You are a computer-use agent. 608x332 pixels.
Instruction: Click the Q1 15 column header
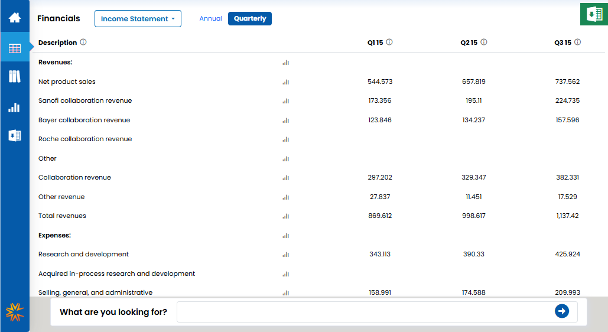tap(375, 43)
